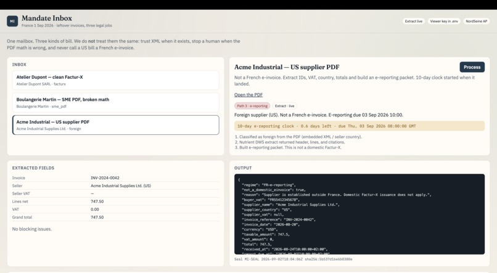
Task: Click the MI logo icon
Action: (x=12, y=21)
